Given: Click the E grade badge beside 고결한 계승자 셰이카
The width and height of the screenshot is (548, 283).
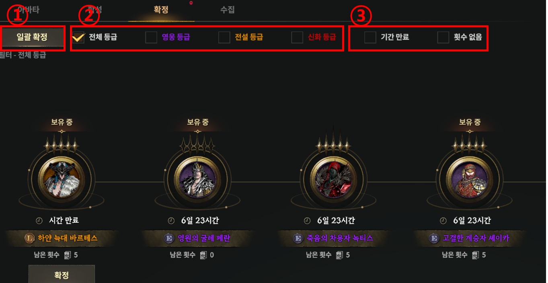Looking at the screenshot, I should 434,238.
